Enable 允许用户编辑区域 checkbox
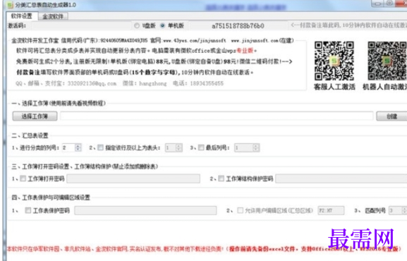The height and width of the screenshot is (261, 407). 241,210
